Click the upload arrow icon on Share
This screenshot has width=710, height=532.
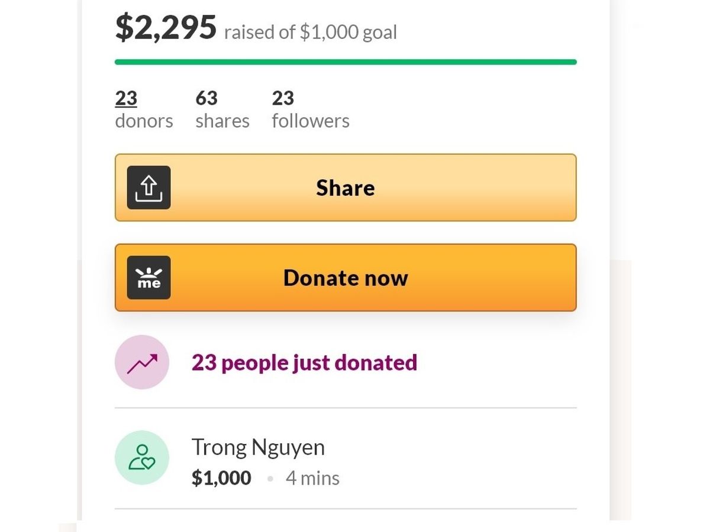coord(149,187)
